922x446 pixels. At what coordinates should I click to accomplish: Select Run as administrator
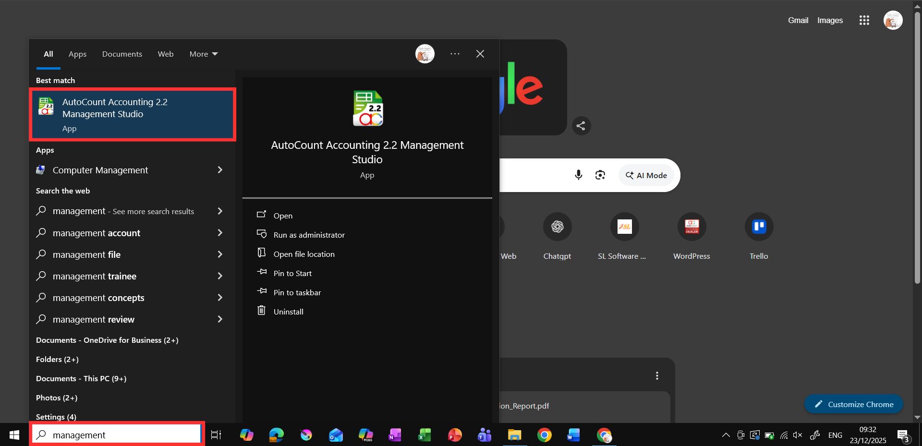(x=309, y=235)
